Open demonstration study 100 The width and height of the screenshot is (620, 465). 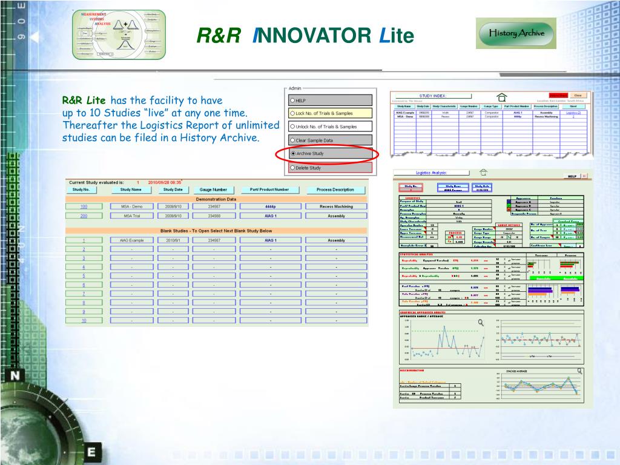(84, 206)
